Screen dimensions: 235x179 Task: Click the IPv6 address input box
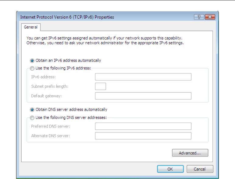[143, 77]
